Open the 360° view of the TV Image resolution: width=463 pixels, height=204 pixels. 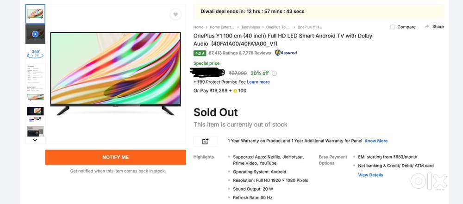35,54
